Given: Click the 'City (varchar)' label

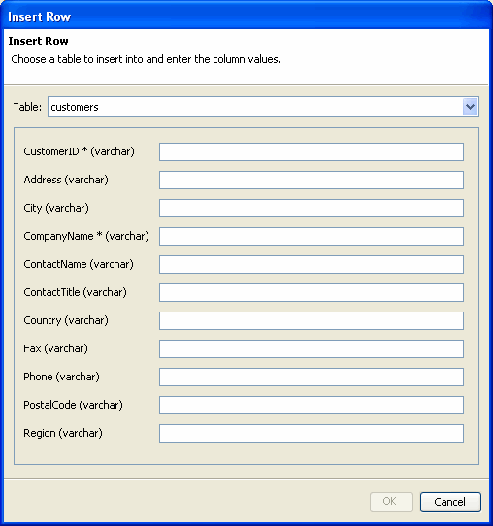Looking at the screenshot, I should pyautogui.click(x=56, y=208).
